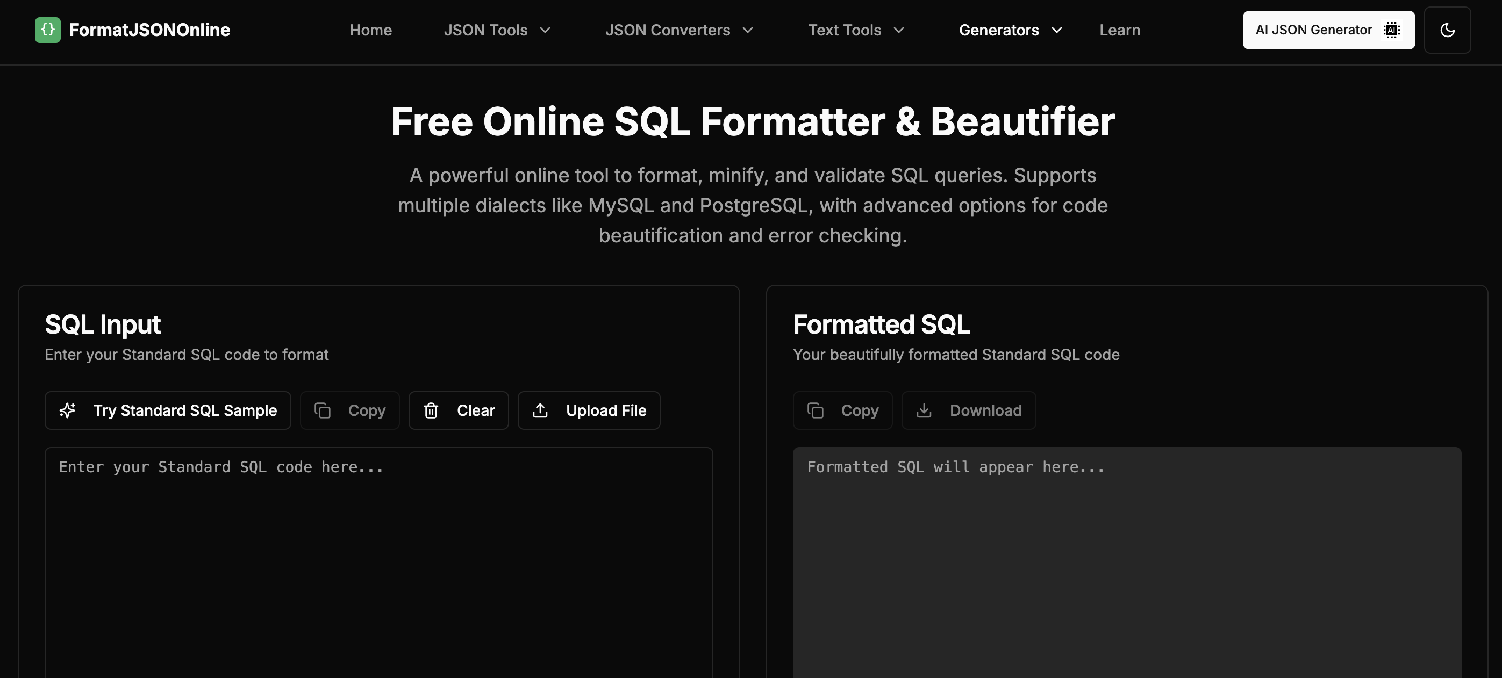Click the 'SQL Input' heading

[x=103, y=325]
